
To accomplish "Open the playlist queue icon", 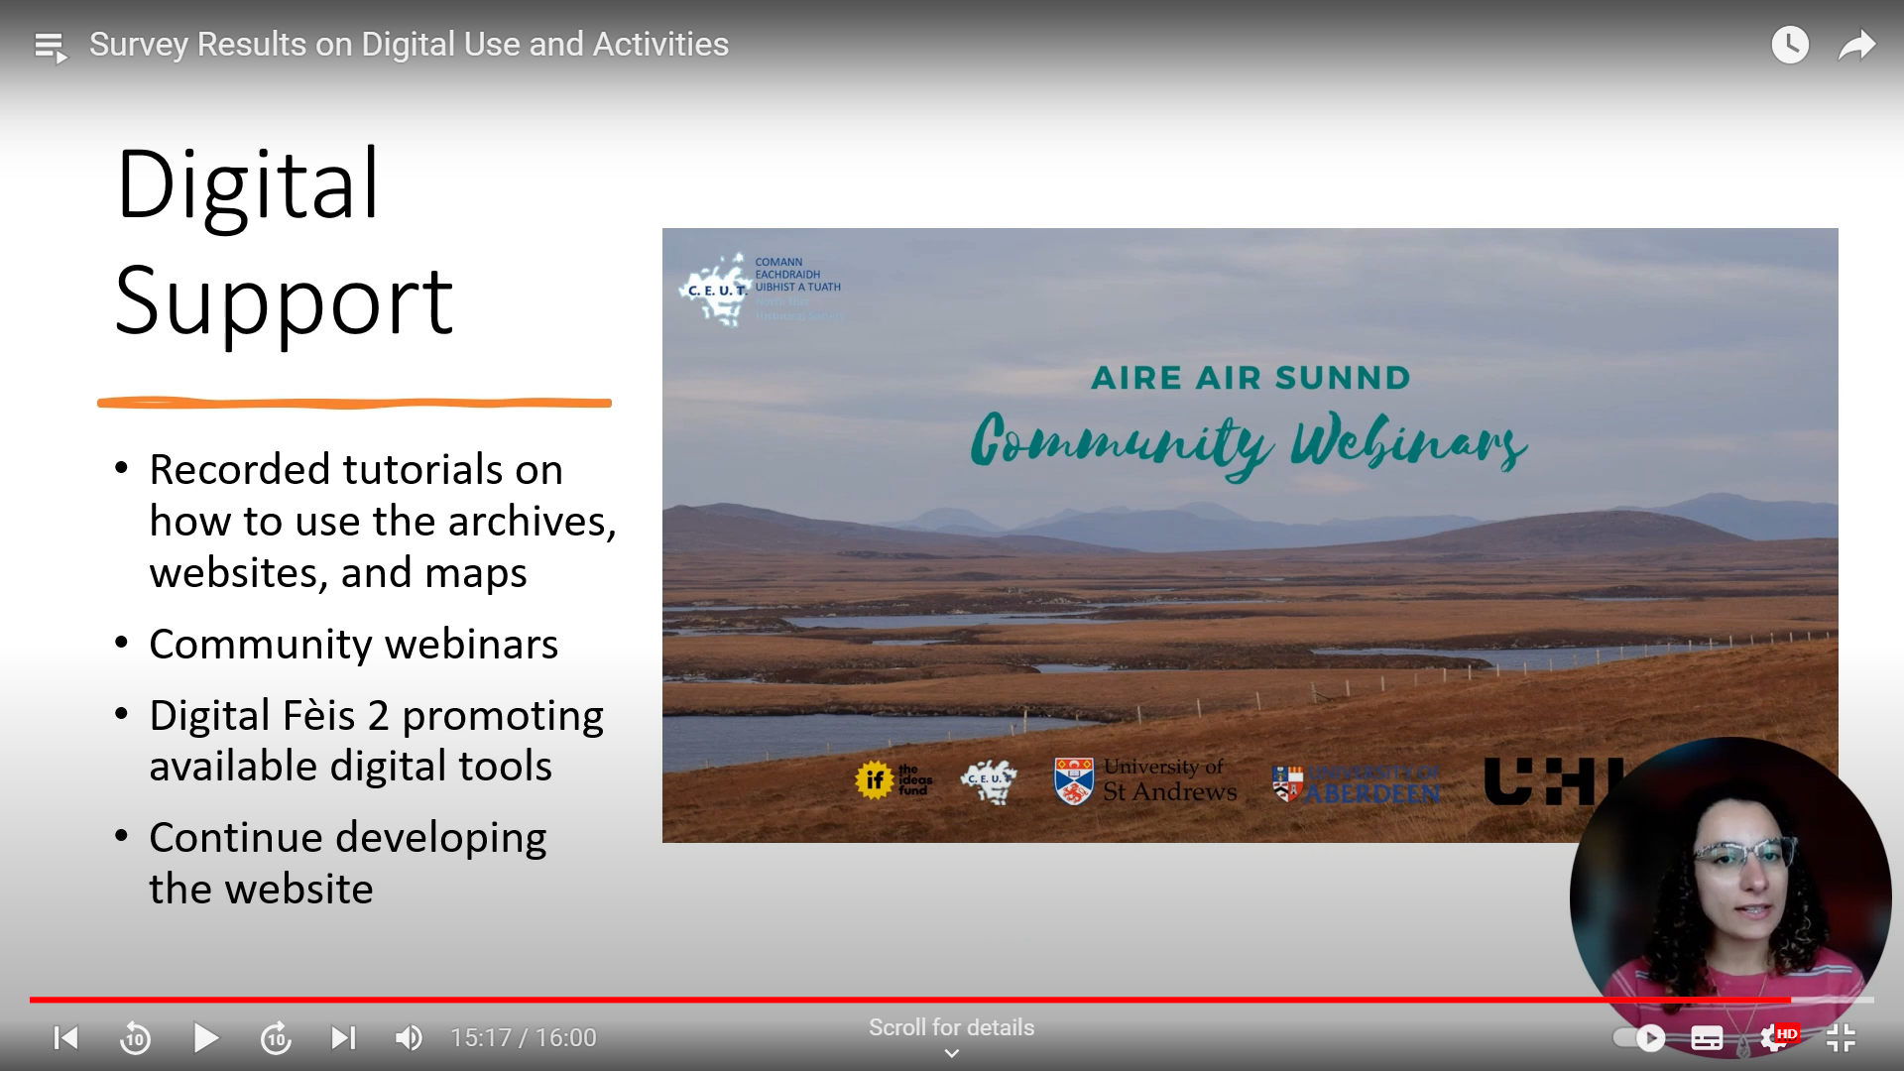I will tap(50, 46).
